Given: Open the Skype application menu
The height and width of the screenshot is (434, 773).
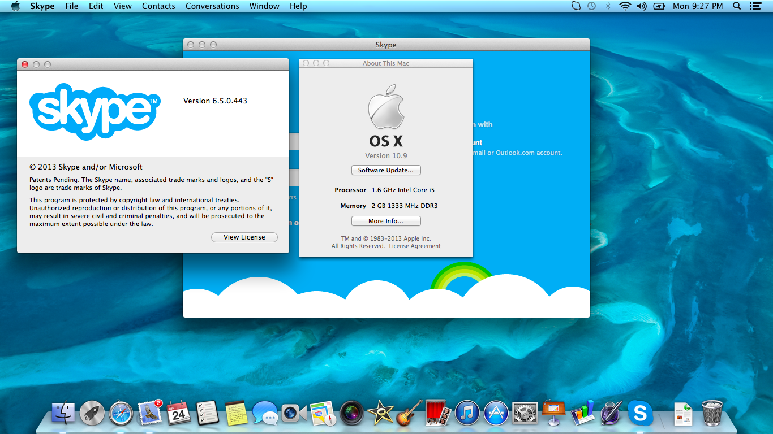Looking at the screenshot, I should coord(42,6).
